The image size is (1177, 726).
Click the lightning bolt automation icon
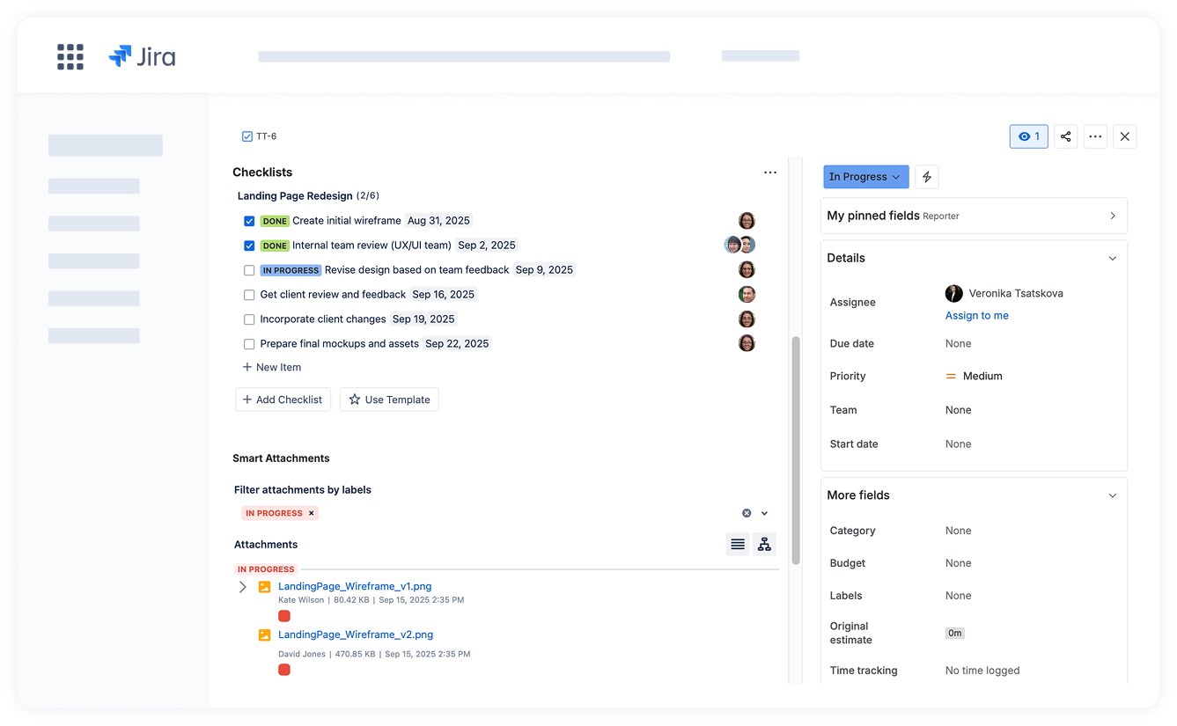[926, 177]
